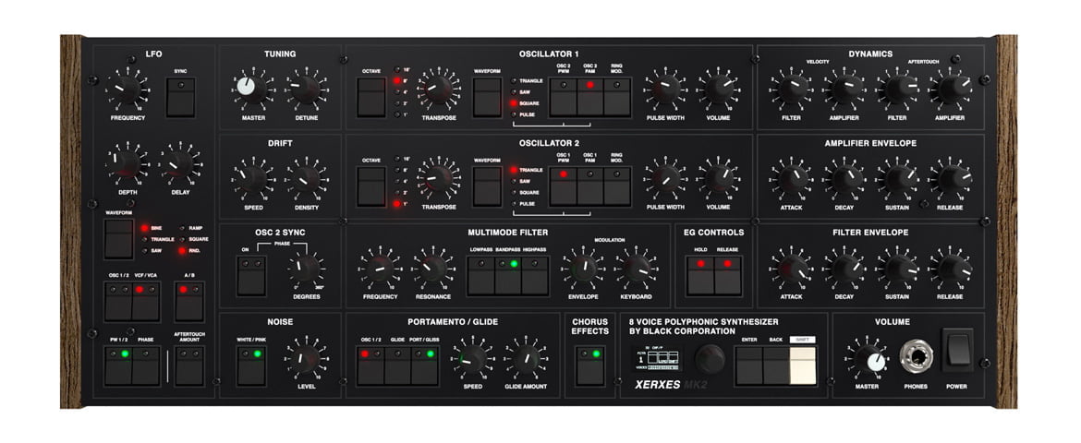Image resolution: width=1081 pixels, height=443 pixels.
Task: Click the Tuning Master knob
Action: coord(252,90)
